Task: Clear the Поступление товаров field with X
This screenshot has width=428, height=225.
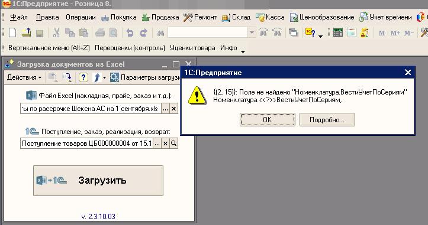Action: pyautogui.click(x=165, y=144)
